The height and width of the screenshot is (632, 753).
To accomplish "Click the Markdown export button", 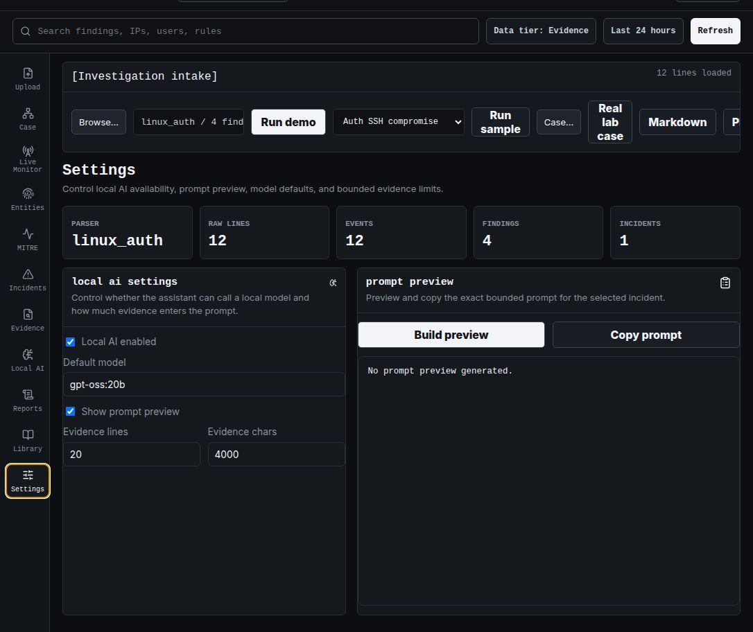I will 677,122.
